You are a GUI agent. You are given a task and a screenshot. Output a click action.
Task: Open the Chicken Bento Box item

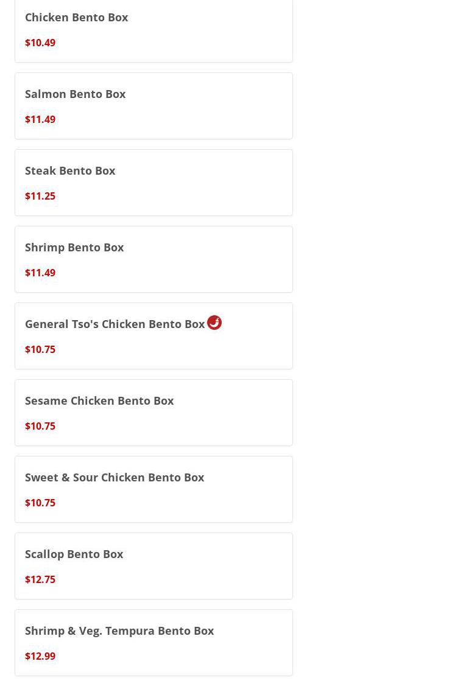[153, 30]
